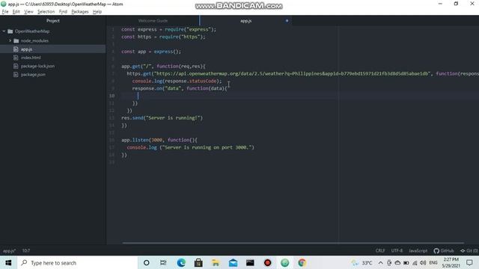This screenshot has width=479, height=269.
Task: Click the 33°C weather widget
Action: tap(362, 262)
